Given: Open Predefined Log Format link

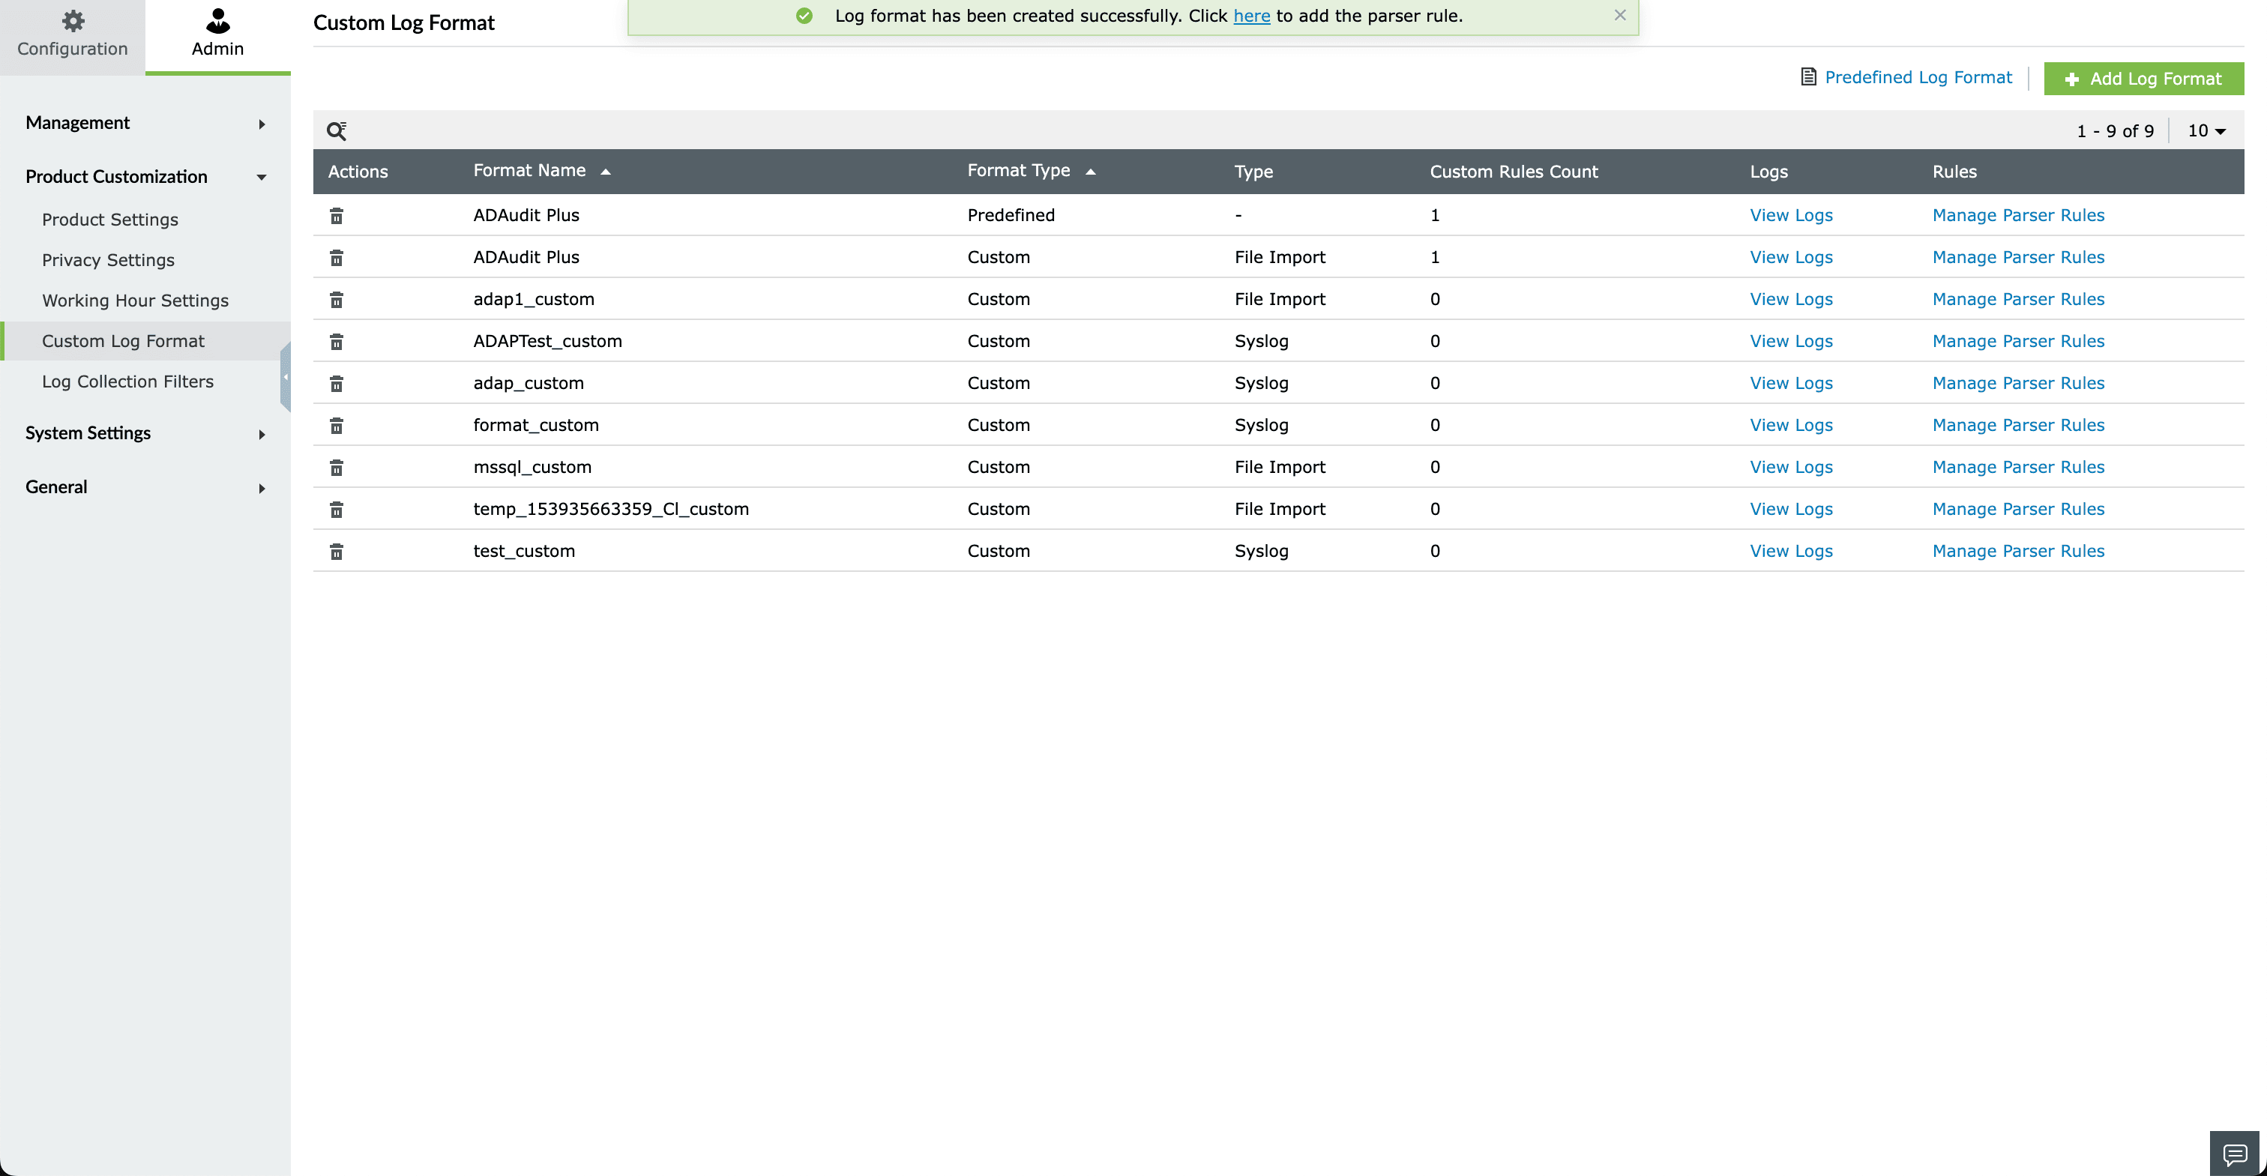Looking at the screenshot, I should pos(1918,77).
